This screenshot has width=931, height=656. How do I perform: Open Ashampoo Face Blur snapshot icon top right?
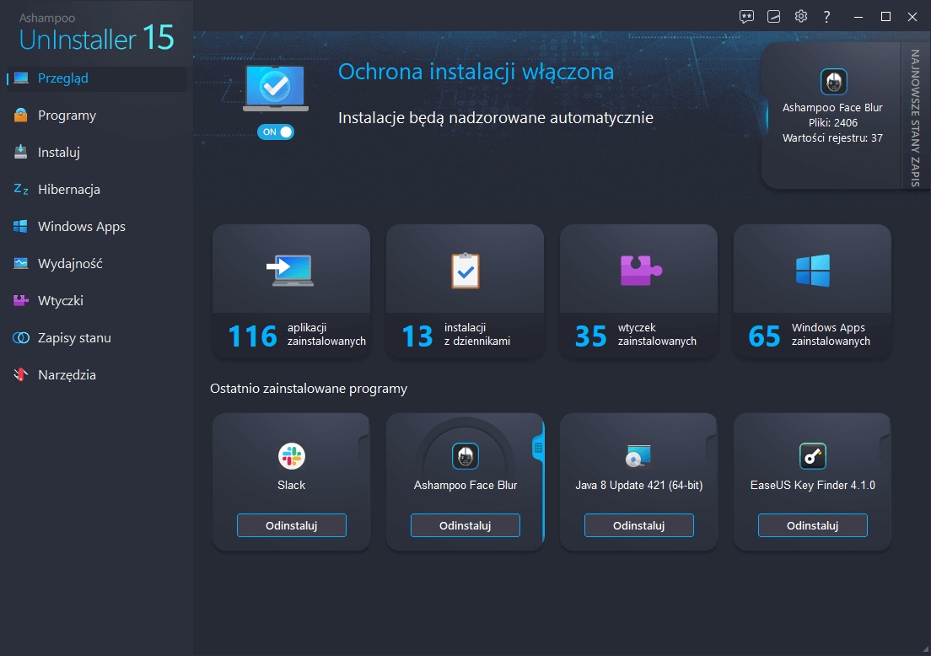833,82
